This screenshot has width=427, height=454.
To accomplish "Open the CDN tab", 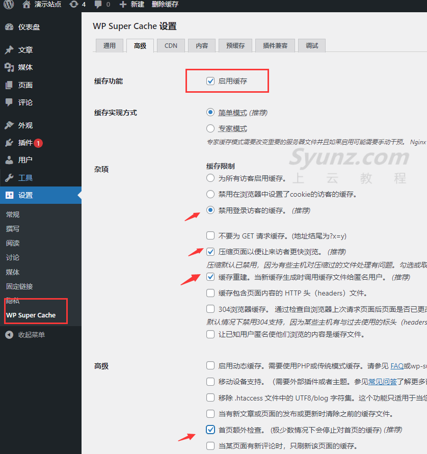I will click(171, 46).
